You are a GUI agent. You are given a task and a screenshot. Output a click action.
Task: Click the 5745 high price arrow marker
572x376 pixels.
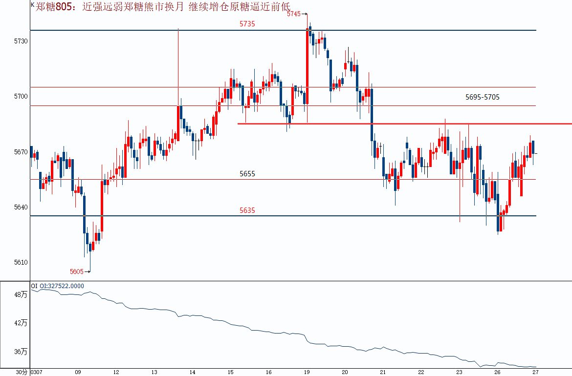pos(296,14)
